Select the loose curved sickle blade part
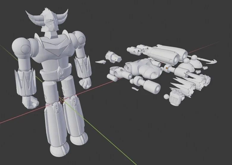 tap(212, 61)
